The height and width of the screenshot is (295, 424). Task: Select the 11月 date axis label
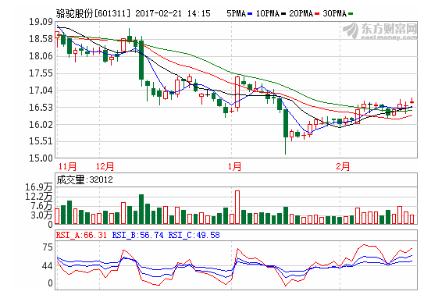coord(67,166)
